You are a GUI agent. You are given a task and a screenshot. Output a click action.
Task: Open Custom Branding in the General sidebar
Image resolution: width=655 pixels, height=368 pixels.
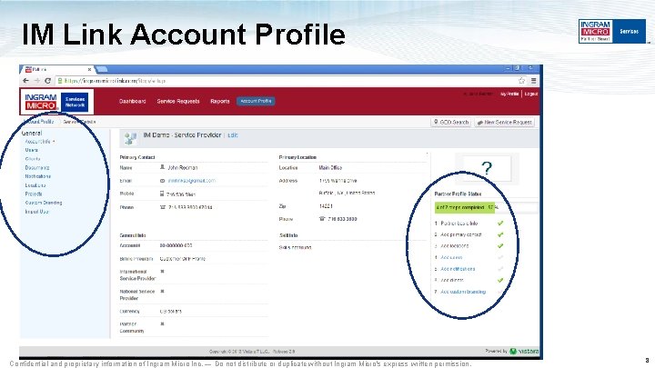44,203
